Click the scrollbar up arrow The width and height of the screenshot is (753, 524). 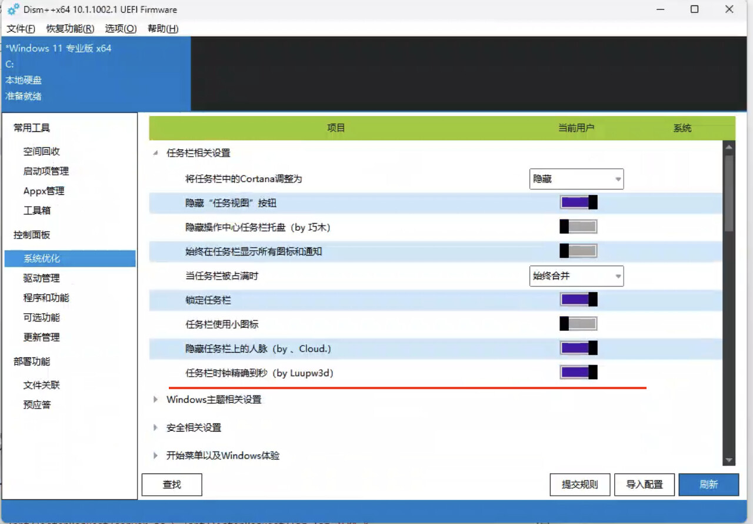[729, 147]
